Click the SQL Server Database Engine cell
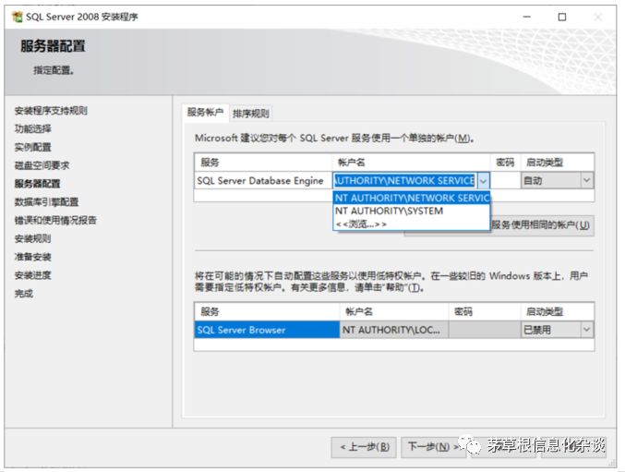Image resolution: width=625 pixels, height=472 pixels. [263, 181]
